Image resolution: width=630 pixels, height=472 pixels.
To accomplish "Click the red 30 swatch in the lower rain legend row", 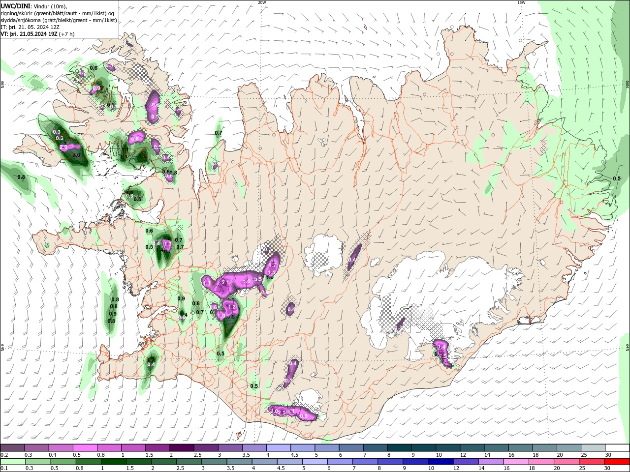I will click(x=618, y=461).
